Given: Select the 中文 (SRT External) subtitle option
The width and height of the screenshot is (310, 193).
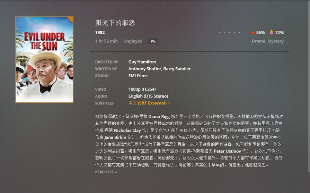Looking at the screenshot, I should pyautogui.click(x=148, y=103).
